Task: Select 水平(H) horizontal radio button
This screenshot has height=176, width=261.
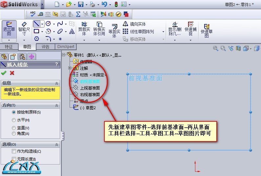Action: click(14, 120)
